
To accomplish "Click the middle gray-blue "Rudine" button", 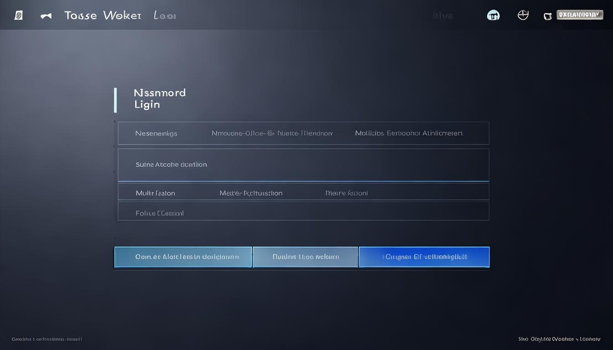I will click(x=305, y=257).
